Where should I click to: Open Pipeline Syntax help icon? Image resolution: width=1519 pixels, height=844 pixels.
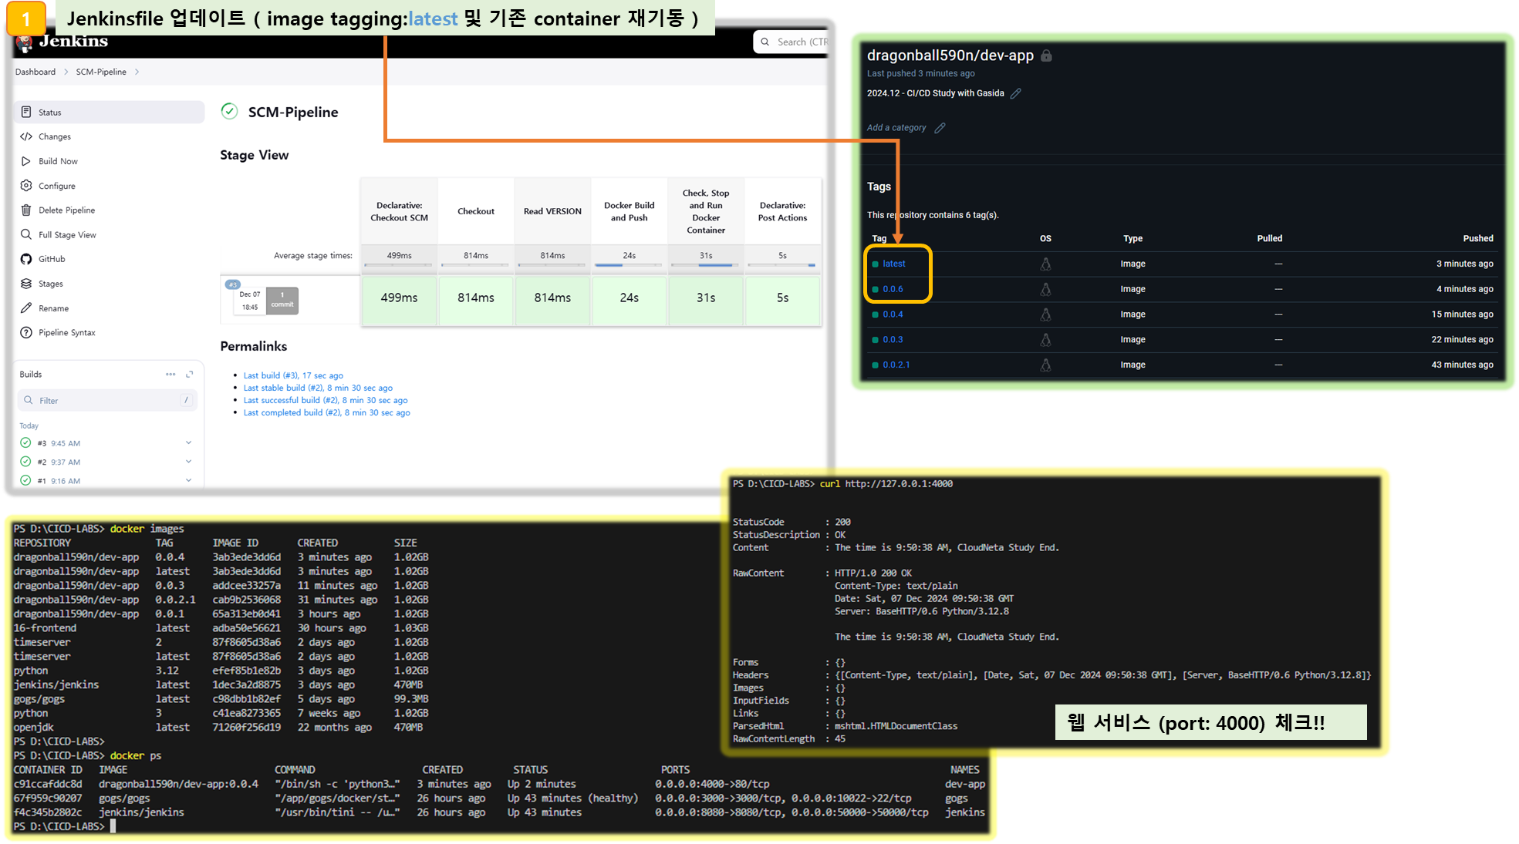pos(26,333)
